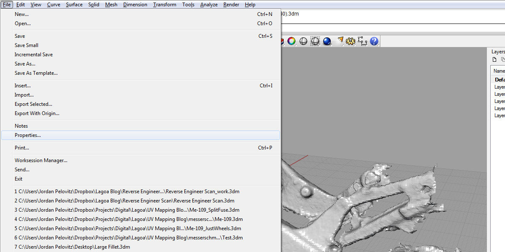Click the blue render sphere icon

(327, 41)
